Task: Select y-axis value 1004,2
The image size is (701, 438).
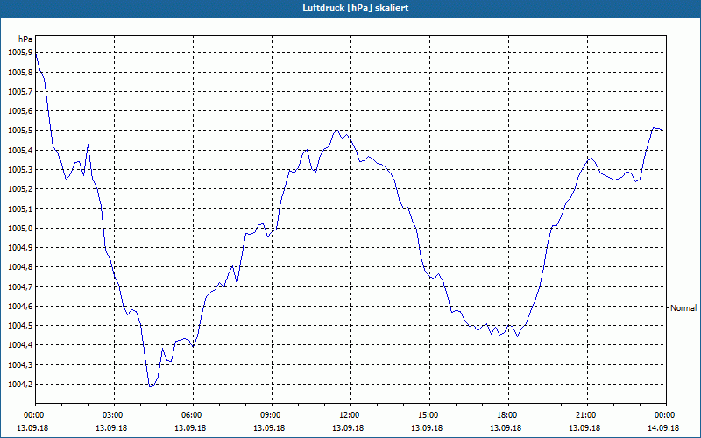Action: click(x=20, y=385)
